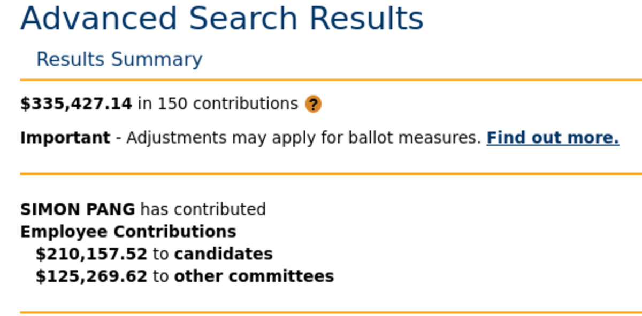This screenshot has height=316, width=642.
Task: Select the "Employee Contributions" label
Action: click(x=128, y=232)
